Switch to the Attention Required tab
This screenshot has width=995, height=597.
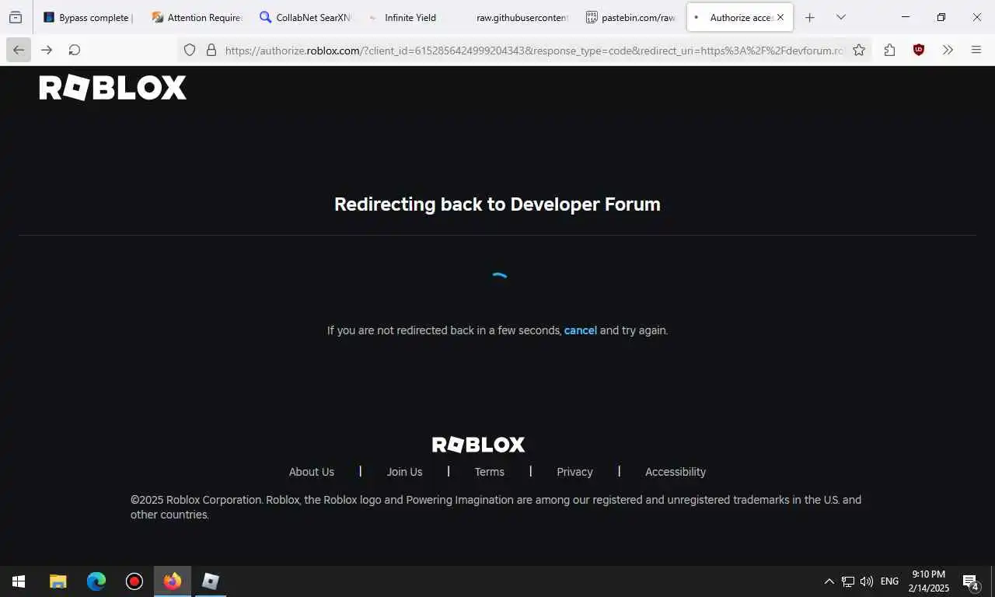tap(196, 17)
